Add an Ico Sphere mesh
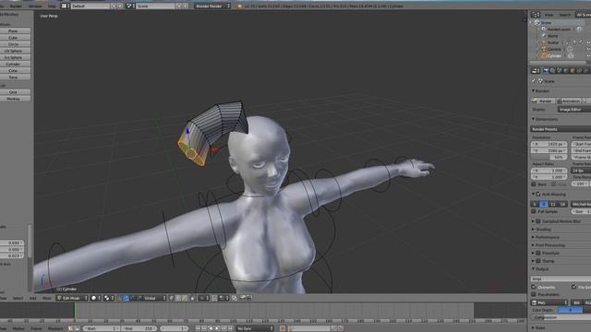591x332 pixels. tap(13, 57)
